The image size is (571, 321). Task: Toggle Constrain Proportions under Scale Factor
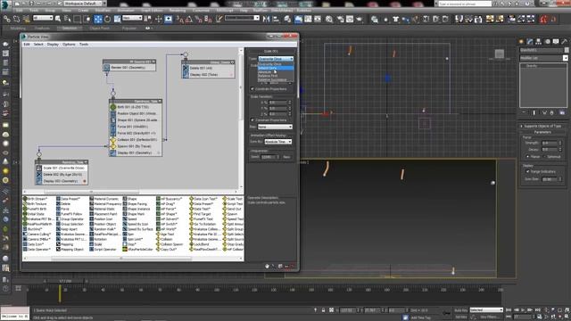[252, 89]
